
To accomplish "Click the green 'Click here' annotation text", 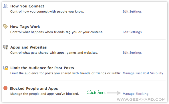I will pos(96,92).
